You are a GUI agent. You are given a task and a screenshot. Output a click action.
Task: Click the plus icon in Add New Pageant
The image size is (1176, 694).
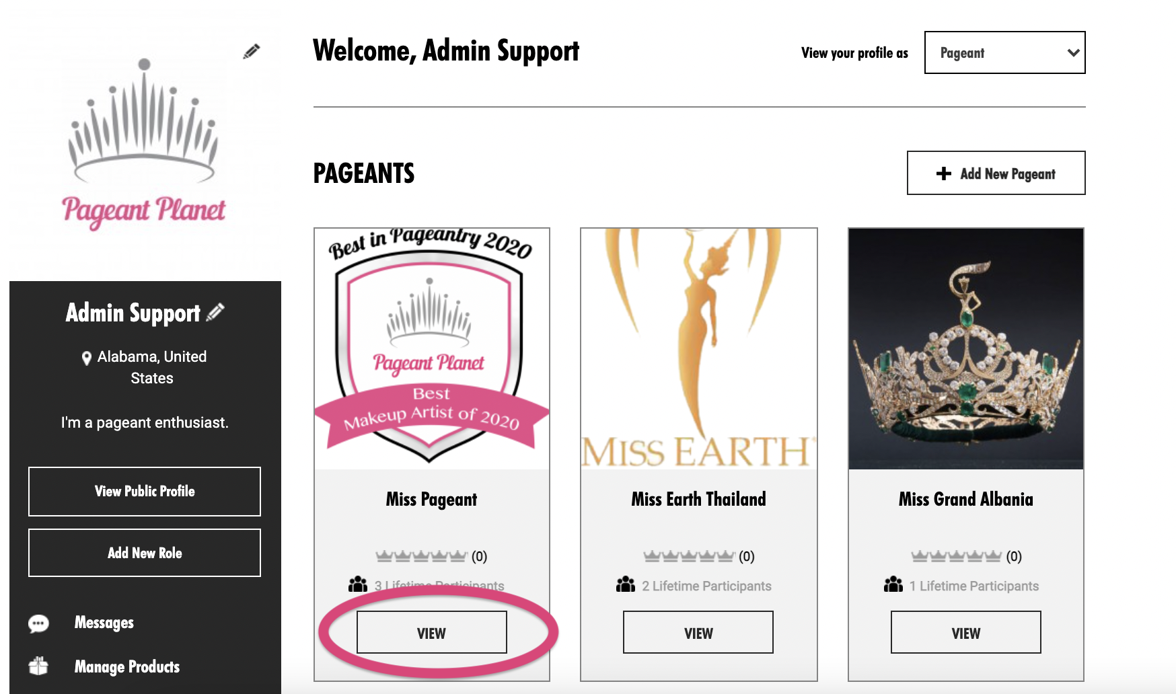[944, 173]
